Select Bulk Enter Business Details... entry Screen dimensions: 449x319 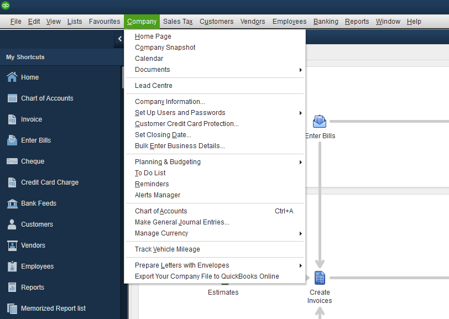[x=215, y=146]
